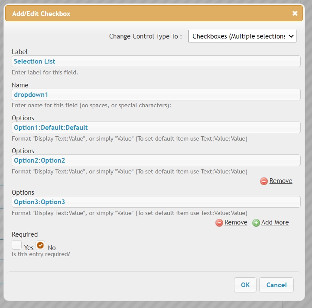
Task: Click the Add/Edit Checkbox title text
Action: (x=41, y=14)
